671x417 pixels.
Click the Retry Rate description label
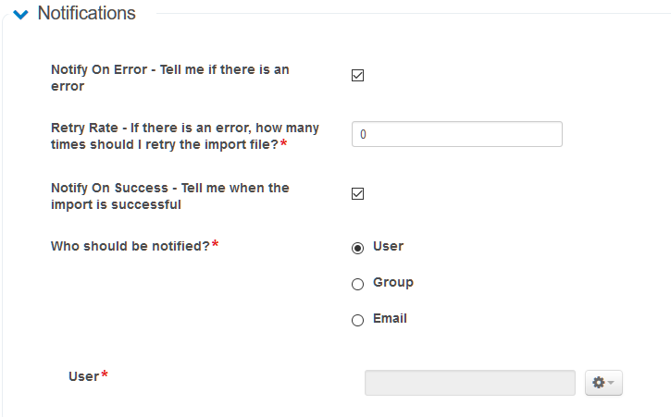click(164, 136)
